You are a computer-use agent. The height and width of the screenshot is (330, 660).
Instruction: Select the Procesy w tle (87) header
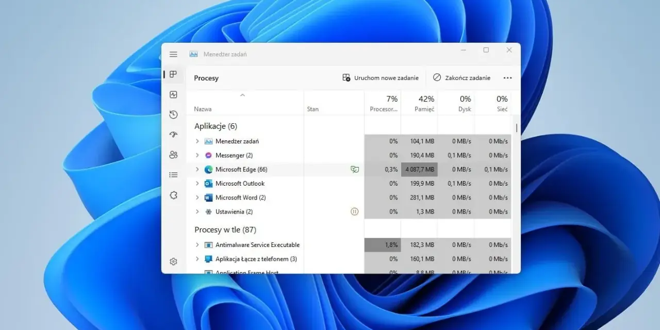tap(225, 230)
